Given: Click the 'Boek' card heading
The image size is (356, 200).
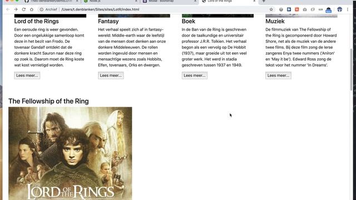Looking at the screenshot, I should point(189,21).
